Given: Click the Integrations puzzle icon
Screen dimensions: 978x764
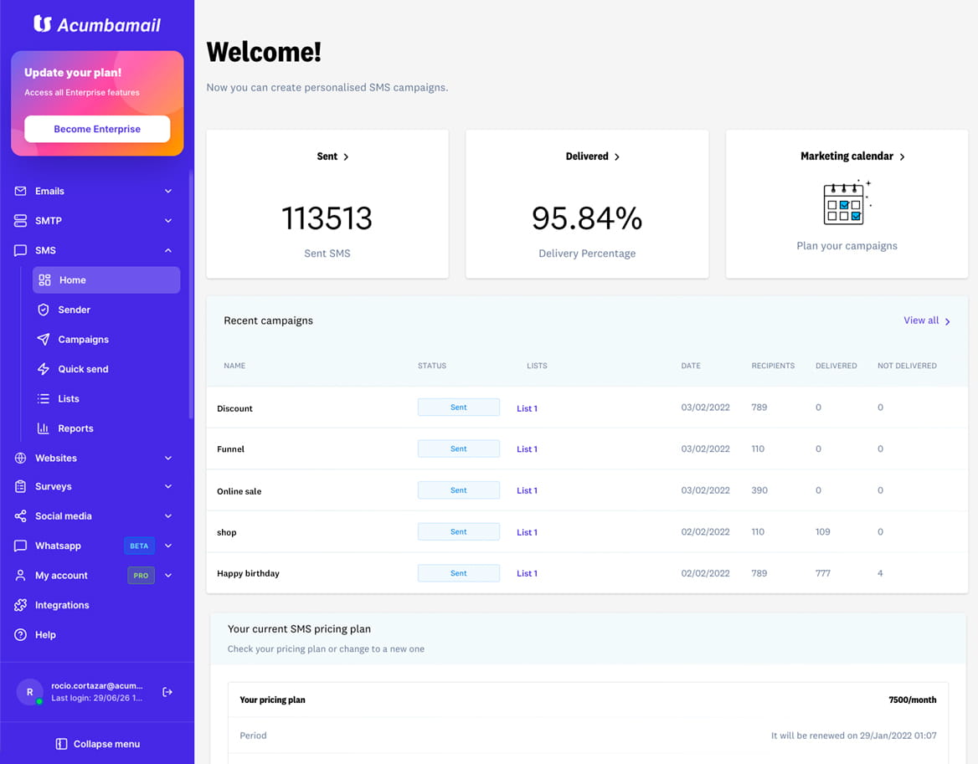Looking at the screenshot, I should (21, 605).
